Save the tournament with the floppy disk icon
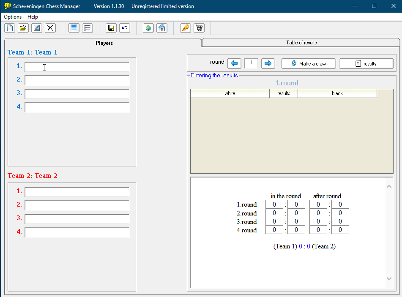402x297 pixels. click(111, 28)
